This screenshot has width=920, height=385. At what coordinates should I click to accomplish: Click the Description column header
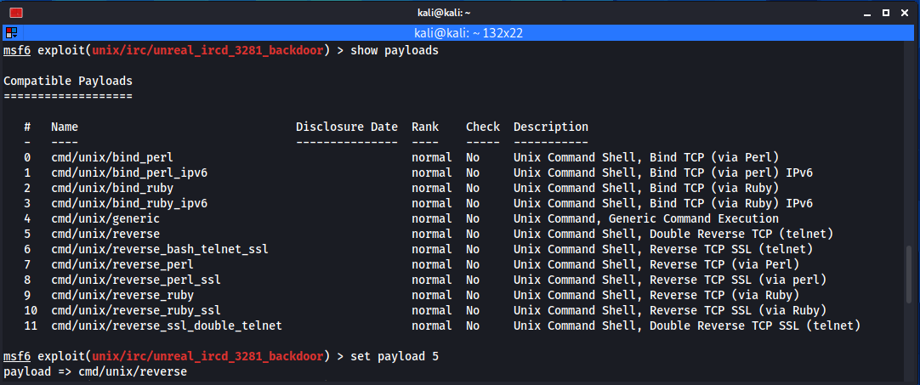click(550, 127)
